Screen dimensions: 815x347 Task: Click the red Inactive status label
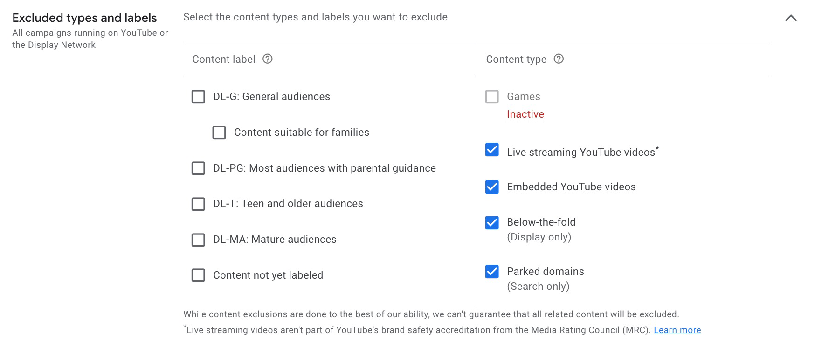tap(525, 114)
